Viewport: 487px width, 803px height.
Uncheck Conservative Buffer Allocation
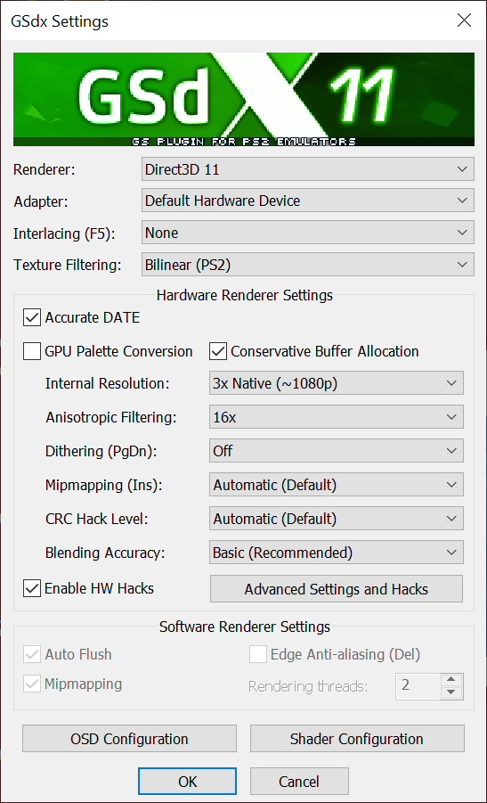218,352
